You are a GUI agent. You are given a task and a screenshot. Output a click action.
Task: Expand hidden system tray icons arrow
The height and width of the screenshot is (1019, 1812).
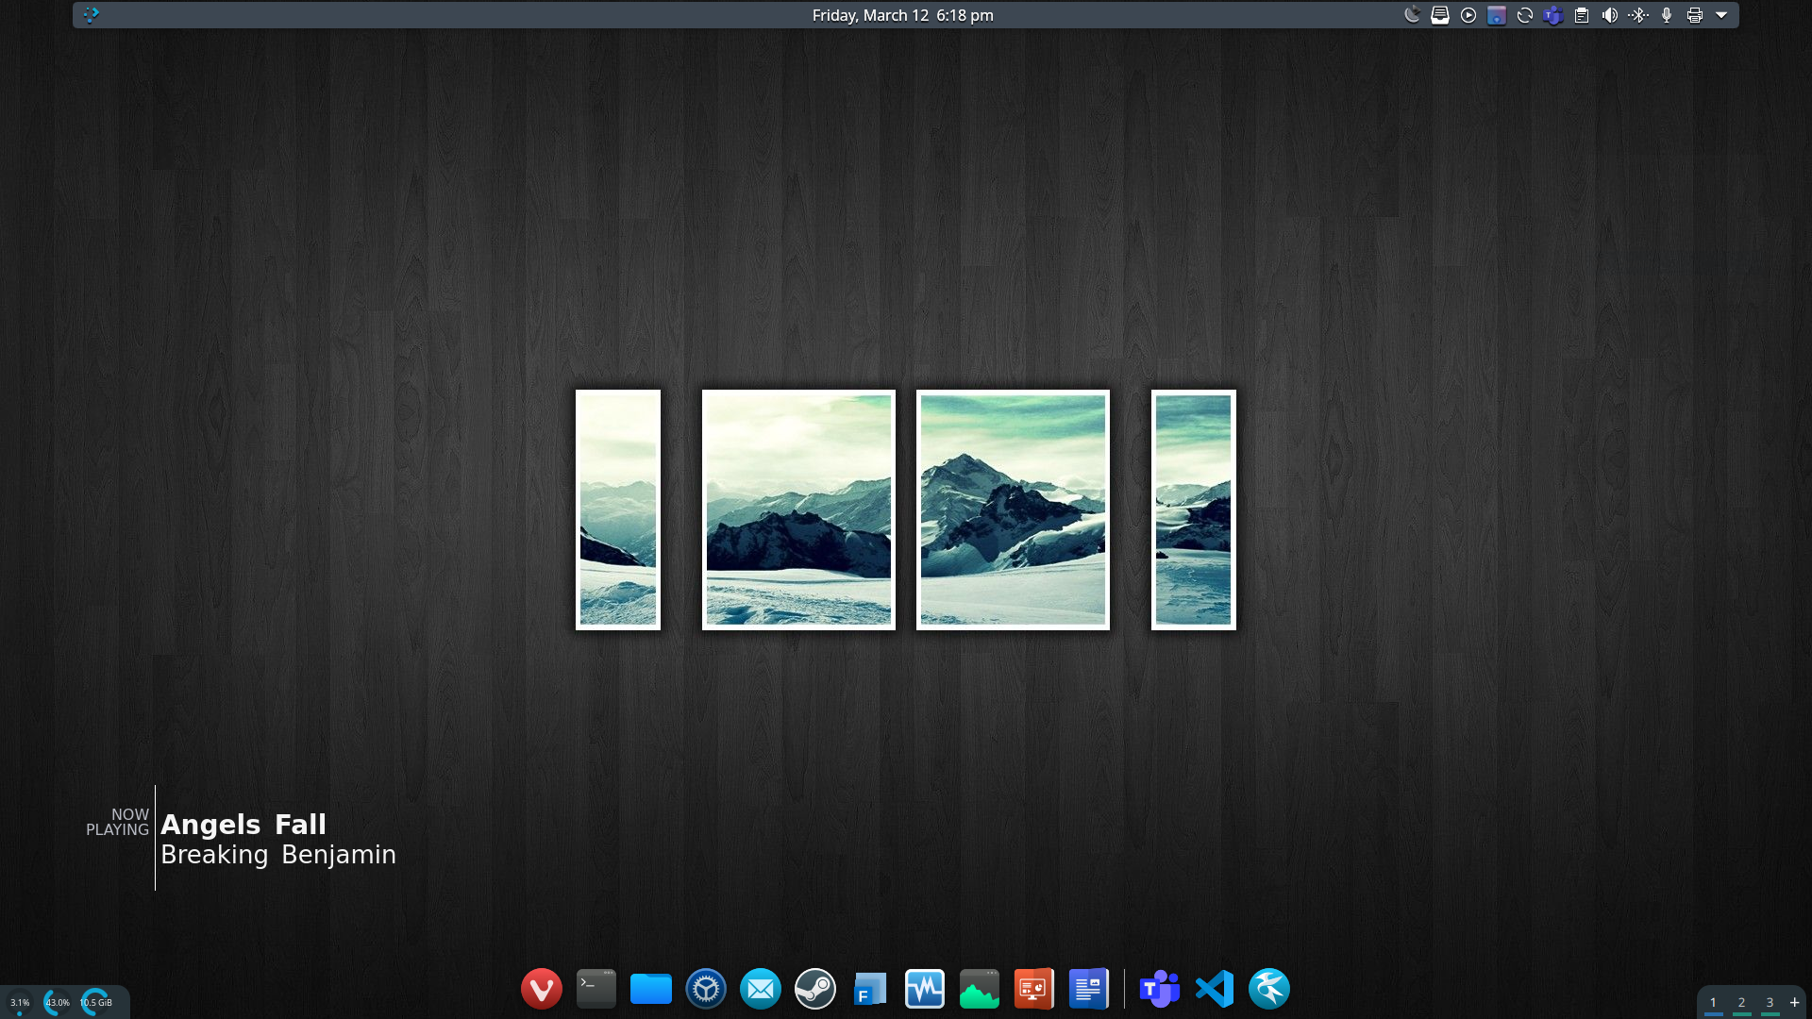point(1721,15)
